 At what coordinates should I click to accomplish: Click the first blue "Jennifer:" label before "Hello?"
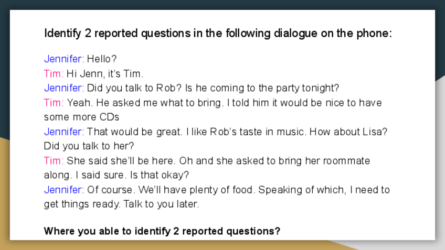[x=63, y=59]
